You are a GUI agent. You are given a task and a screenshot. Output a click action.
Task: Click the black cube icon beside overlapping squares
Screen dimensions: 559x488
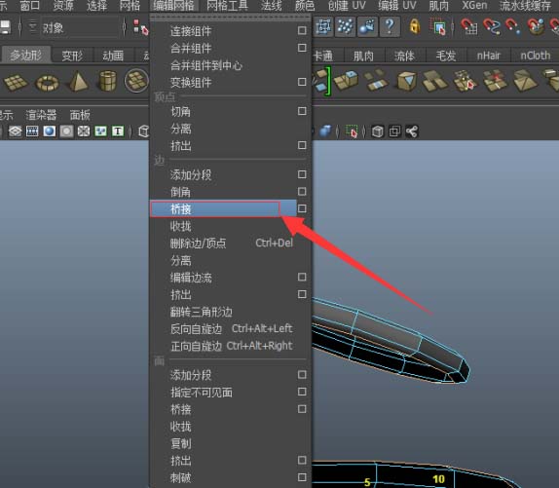click(x=378, y=131)
